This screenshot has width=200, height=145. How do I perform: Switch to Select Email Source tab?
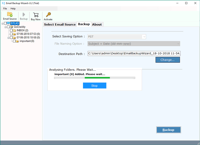(60, 24)
